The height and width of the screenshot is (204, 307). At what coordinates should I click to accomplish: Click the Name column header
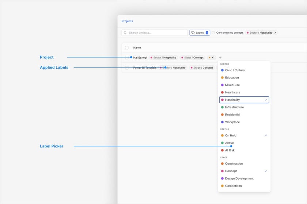[x=137, y=47]
